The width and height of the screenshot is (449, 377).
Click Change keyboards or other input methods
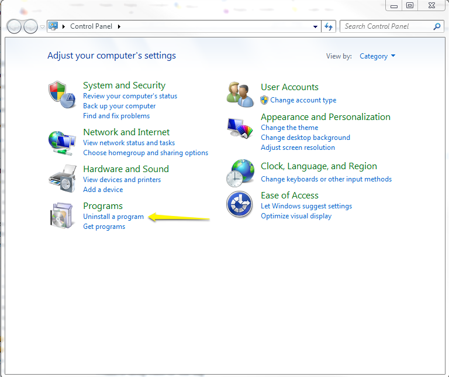(x=326, y=179)
